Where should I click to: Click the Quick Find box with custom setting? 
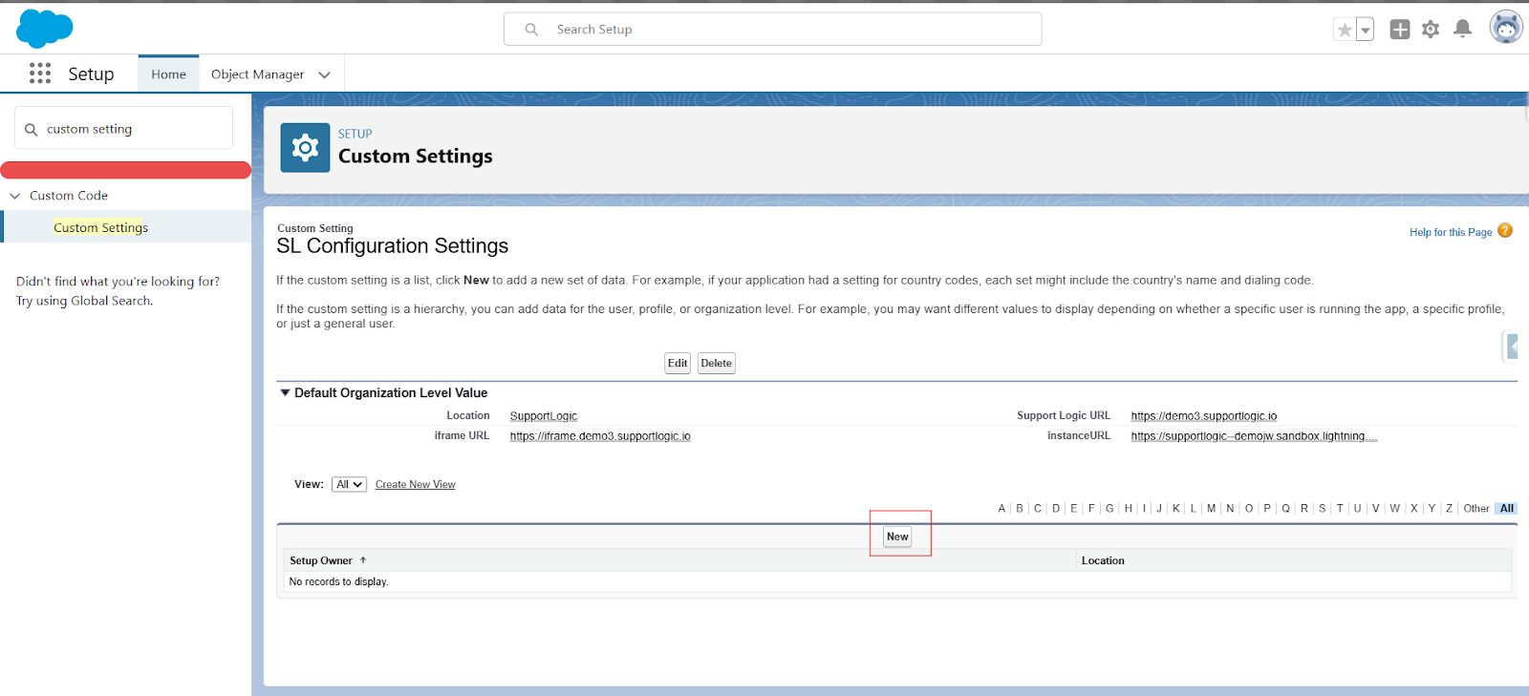pos(124,128)
